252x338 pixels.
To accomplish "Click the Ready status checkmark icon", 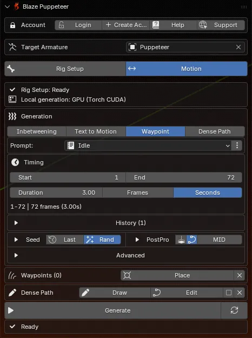I will pos(12,327).
